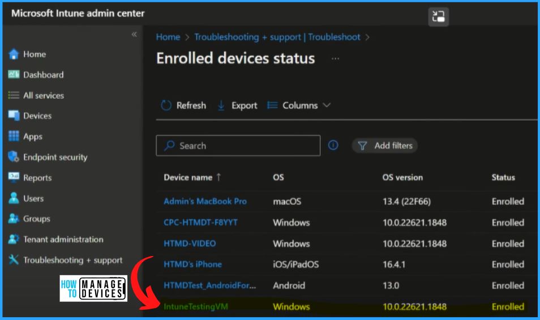The image size is (540, 320).
Task: Click the Windows cell in CPC-HTMDT-F8YYT row
Action: 292,223
